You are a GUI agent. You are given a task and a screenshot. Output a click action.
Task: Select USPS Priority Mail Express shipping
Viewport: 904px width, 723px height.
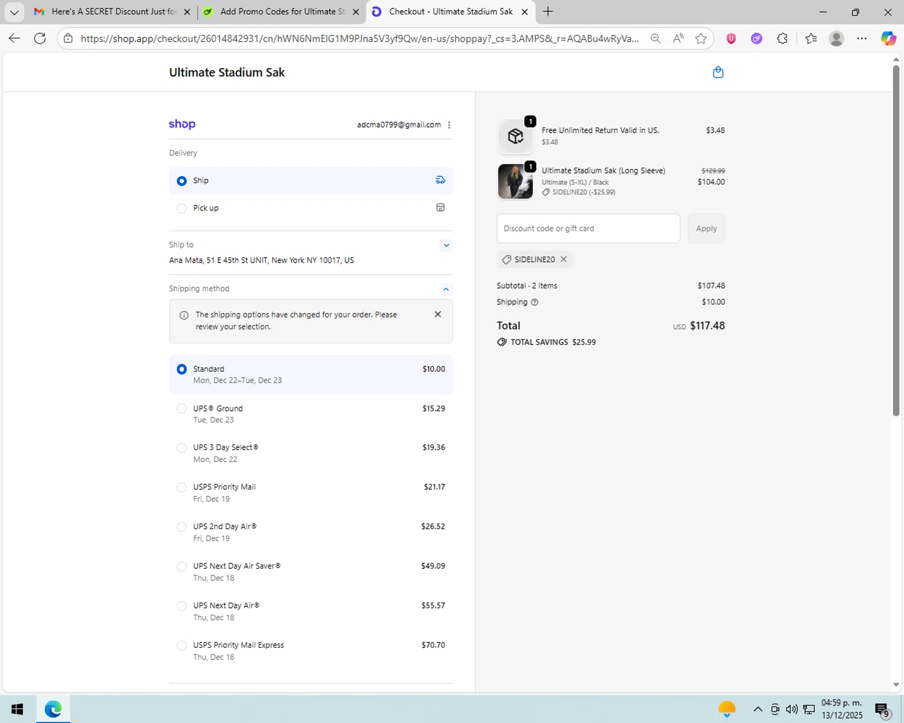[x=311, y=651]
